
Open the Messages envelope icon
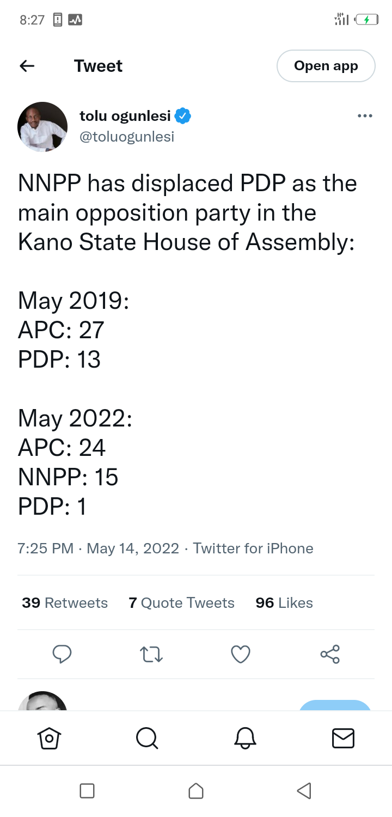[x=343, y=739]
